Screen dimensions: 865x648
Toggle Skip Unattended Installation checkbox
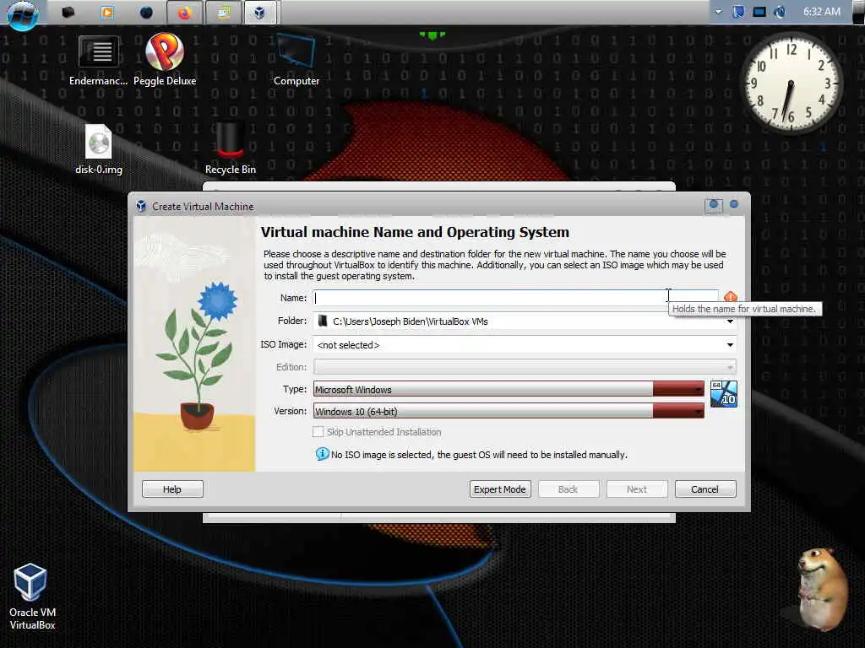click(318, 432)
